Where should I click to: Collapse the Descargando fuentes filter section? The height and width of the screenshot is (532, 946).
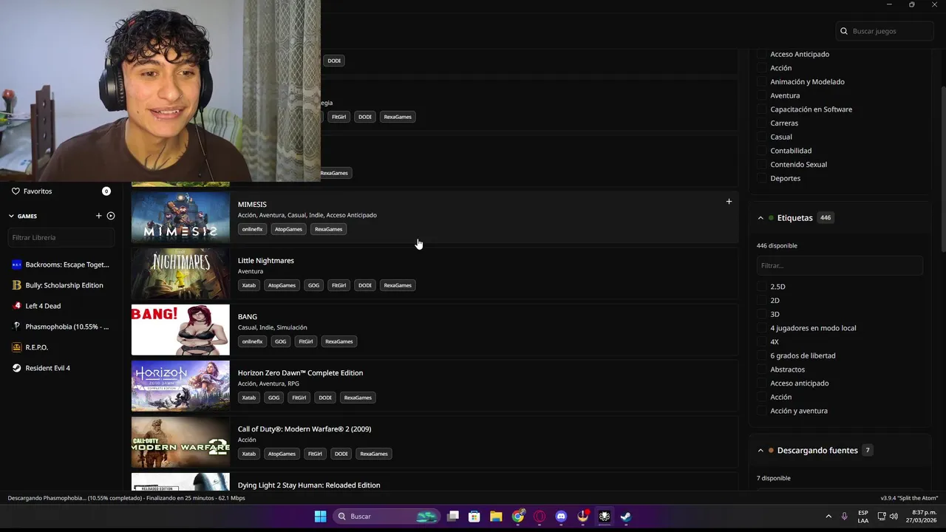pos(760,450)
